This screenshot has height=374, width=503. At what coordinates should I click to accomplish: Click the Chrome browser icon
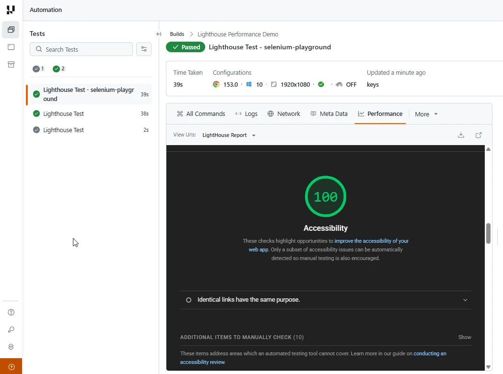tap(216, 84)
